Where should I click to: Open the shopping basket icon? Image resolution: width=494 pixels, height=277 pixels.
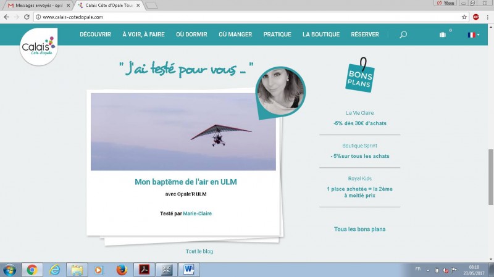443,35
